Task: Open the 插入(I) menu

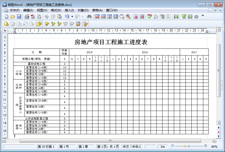Action: click(69, 10)
